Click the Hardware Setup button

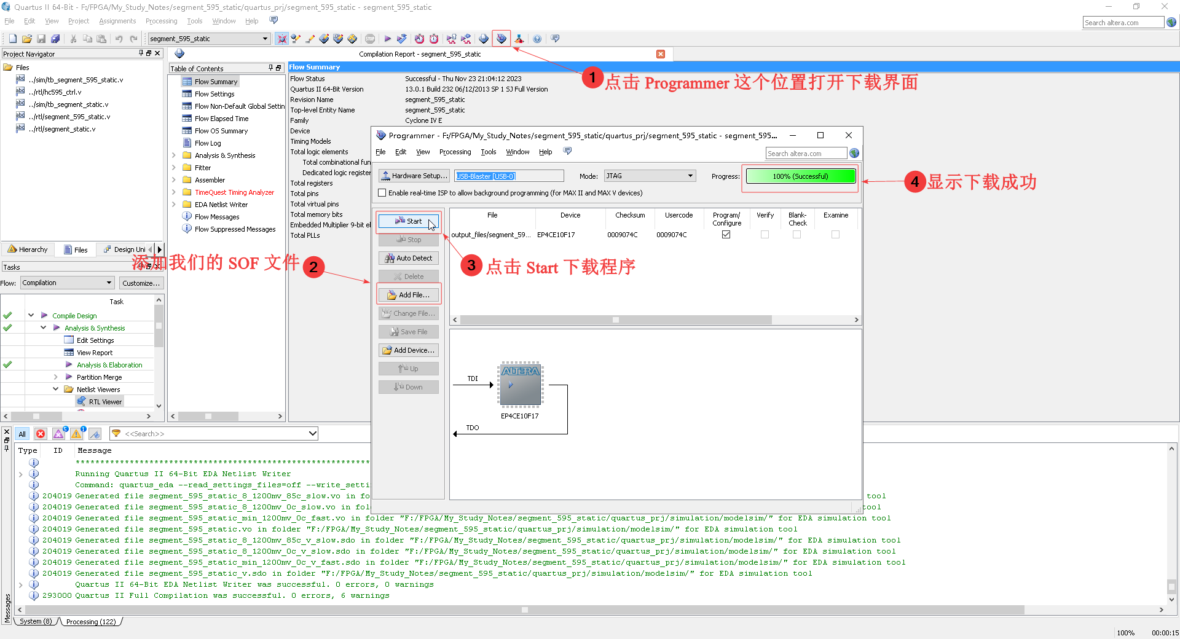point(414,176)
